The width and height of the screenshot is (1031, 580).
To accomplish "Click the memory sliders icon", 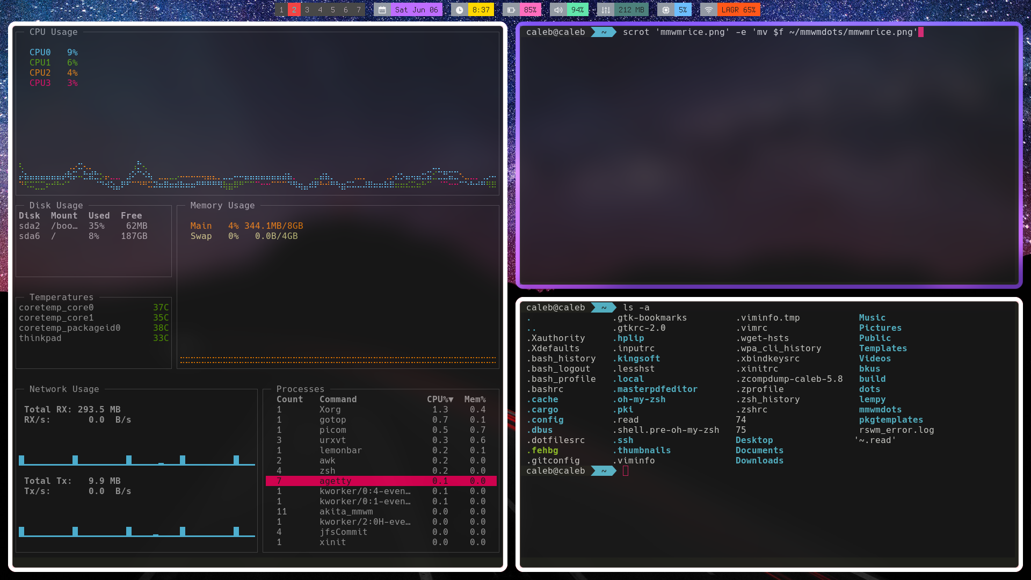I will coord(606,10).
